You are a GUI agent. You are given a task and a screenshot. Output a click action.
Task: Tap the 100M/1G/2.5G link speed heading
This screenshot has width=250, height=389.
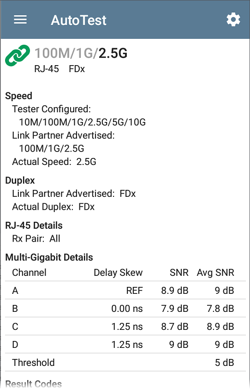point(81,53)
